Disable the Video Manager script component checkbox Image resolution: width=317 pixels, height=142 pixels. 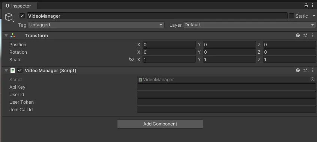20,70
